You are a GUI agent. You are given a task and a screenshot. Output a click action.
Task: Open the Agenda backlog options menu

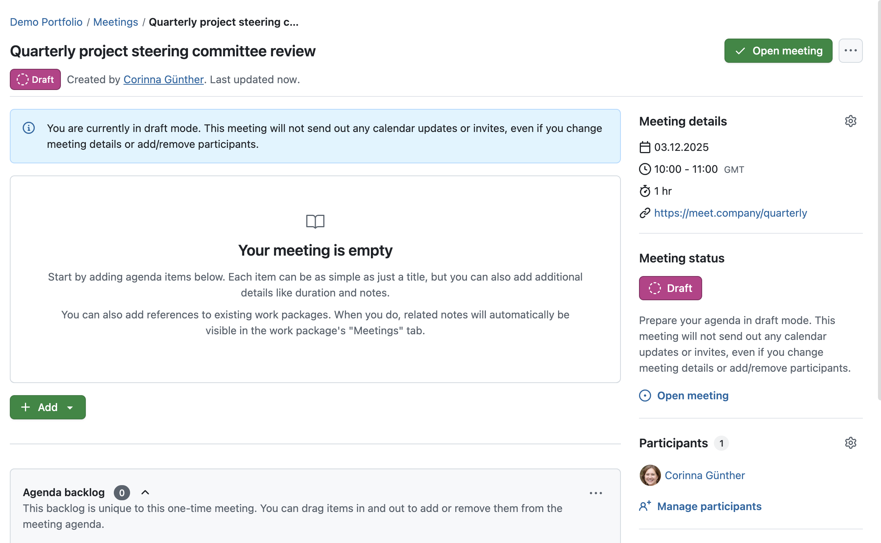596,492
